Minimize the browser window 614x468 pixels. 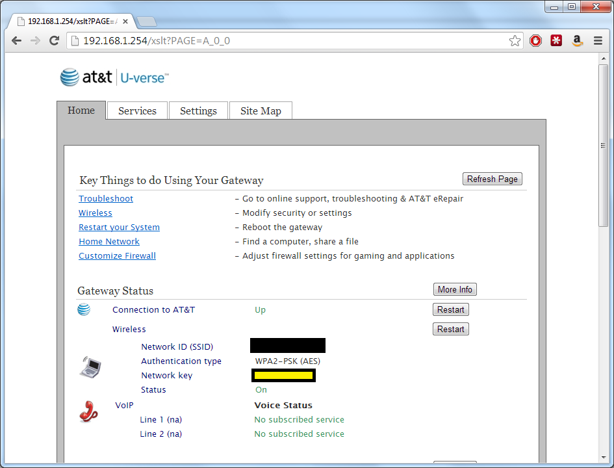(x=554, y=7)
